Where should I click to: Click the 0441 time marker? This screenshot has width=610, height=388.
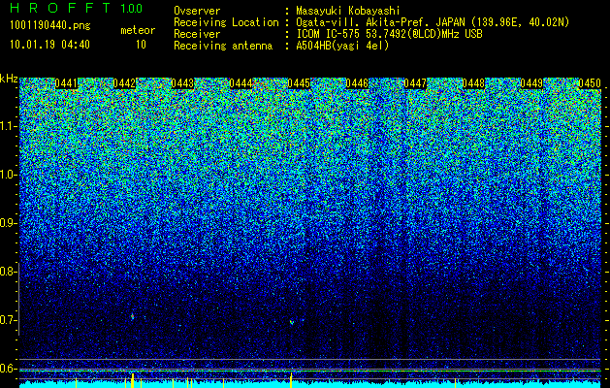[x=66, y=83]
